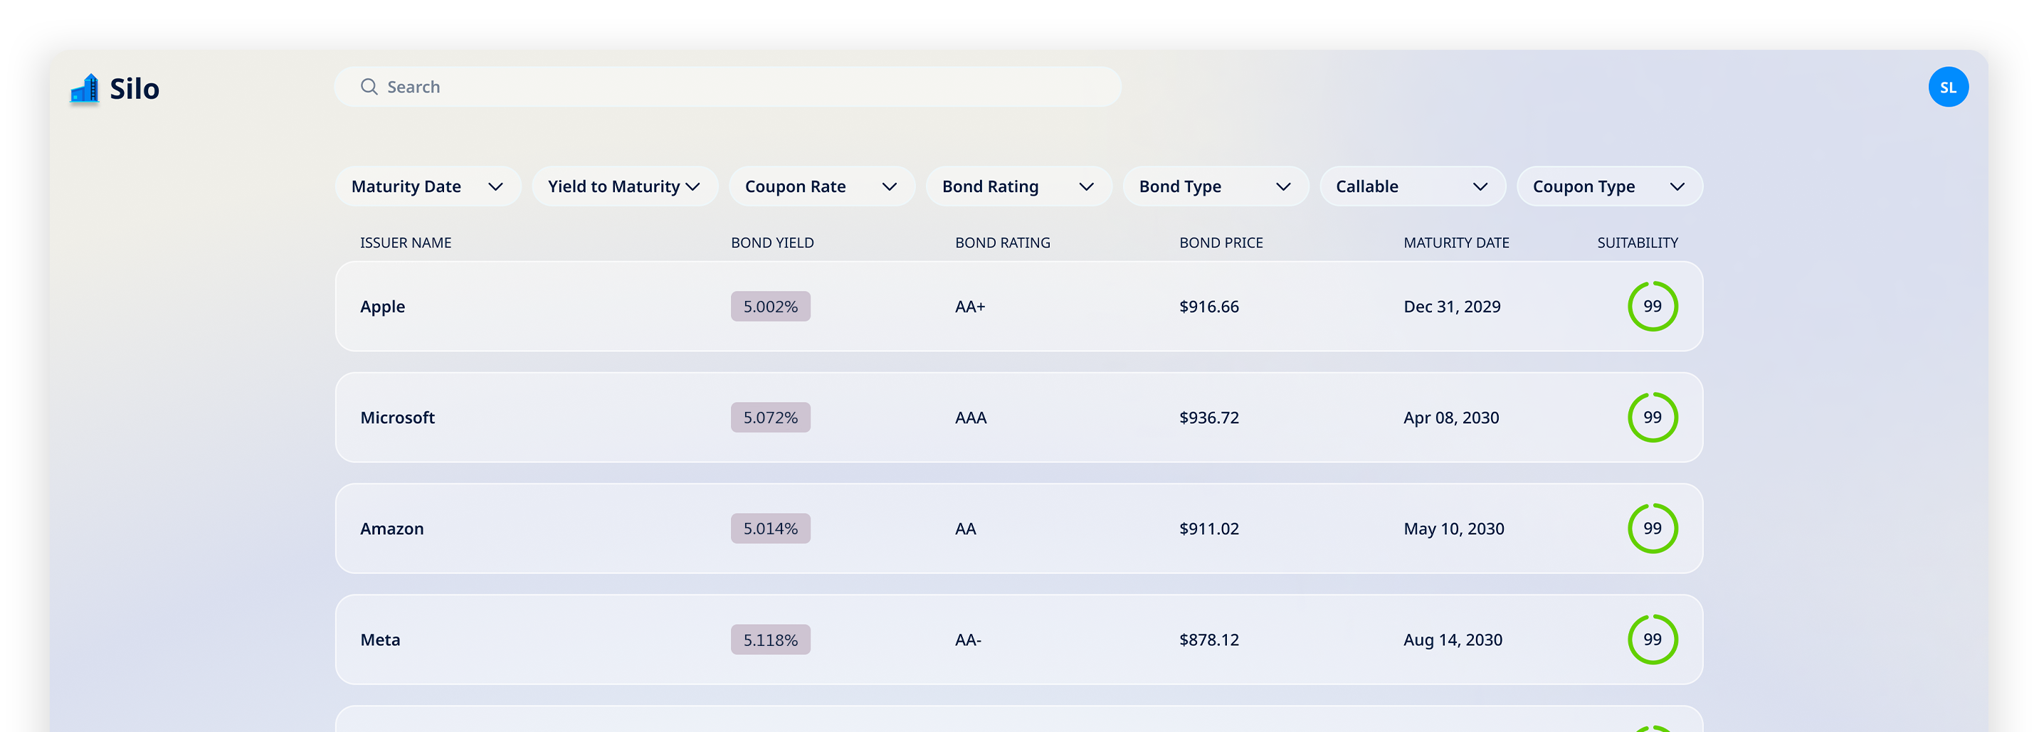Select the Apple issuer name
This screenshot has height=732, width=2039.
[x=382, y=307]
